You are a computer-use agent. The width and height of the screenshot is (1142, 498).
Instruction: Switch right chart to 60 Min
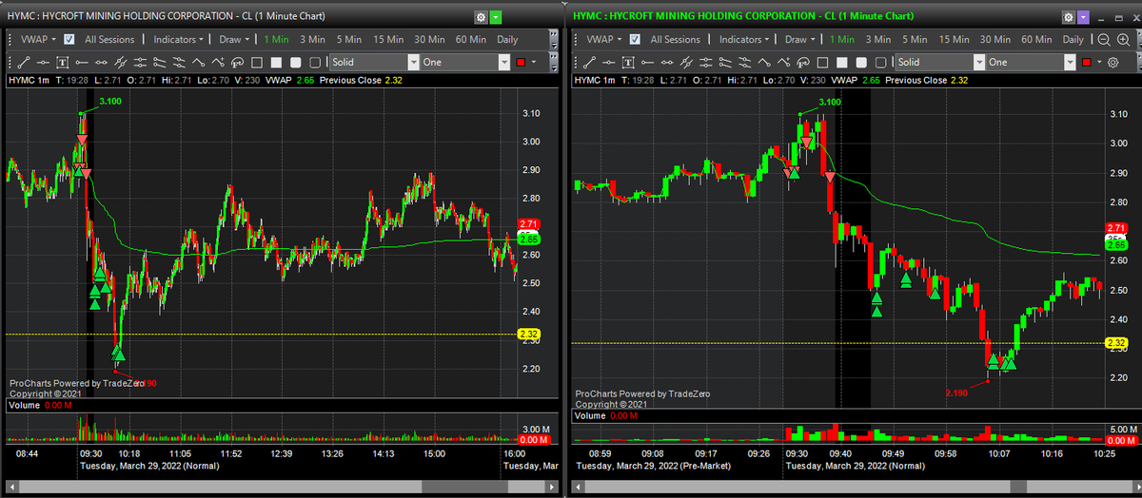1036,39
